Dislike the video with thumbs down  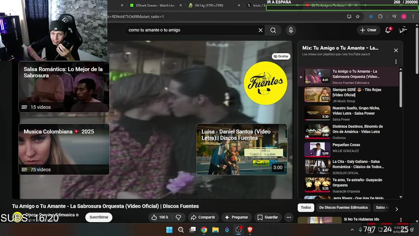pos(178,217)
